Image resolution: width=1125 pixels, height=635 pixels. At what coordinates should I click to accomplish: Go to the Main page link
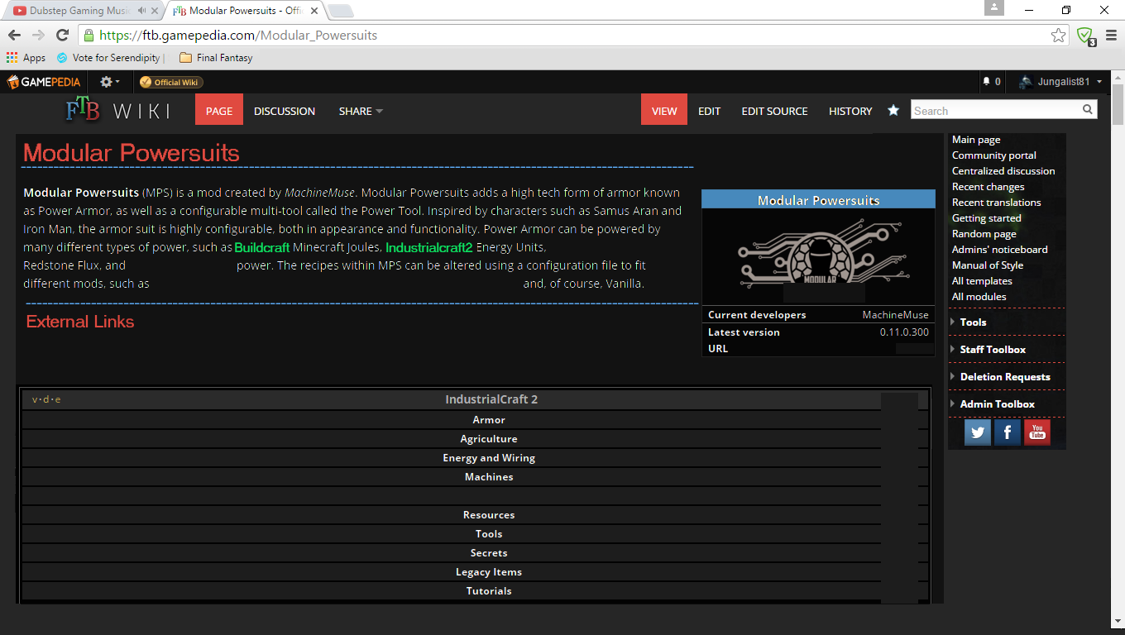(976, 140)
